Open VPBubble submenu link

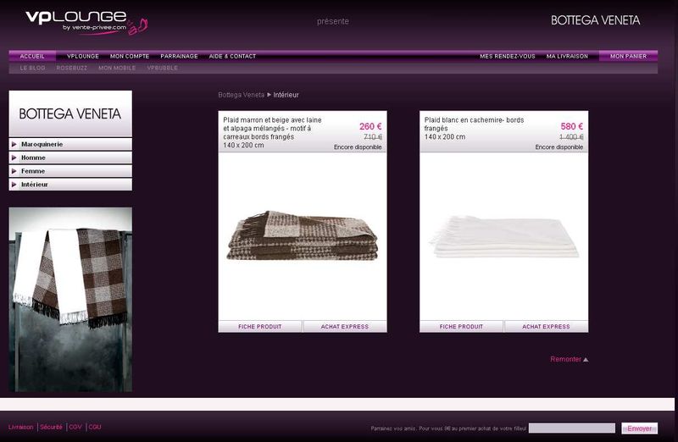pos(163,68)
